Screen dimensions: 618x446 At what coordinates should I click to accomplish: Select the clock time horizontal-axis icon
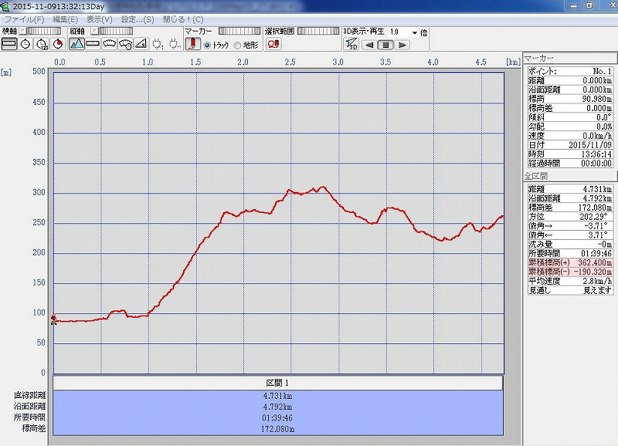(25, 44)
